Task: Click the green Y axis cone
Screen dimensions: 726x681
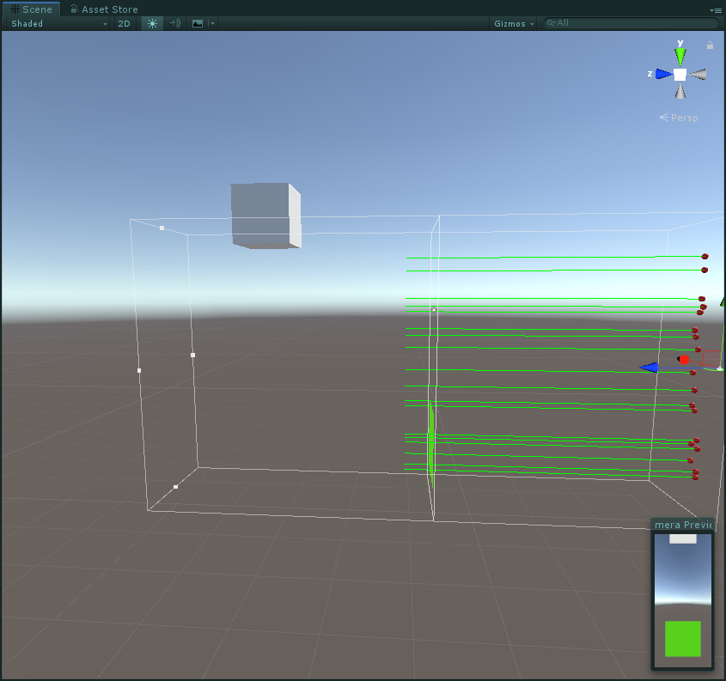Action: coord(680,56)
